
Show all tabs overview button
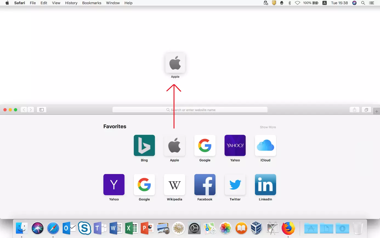pyautogui.click(x=366, y=110)
